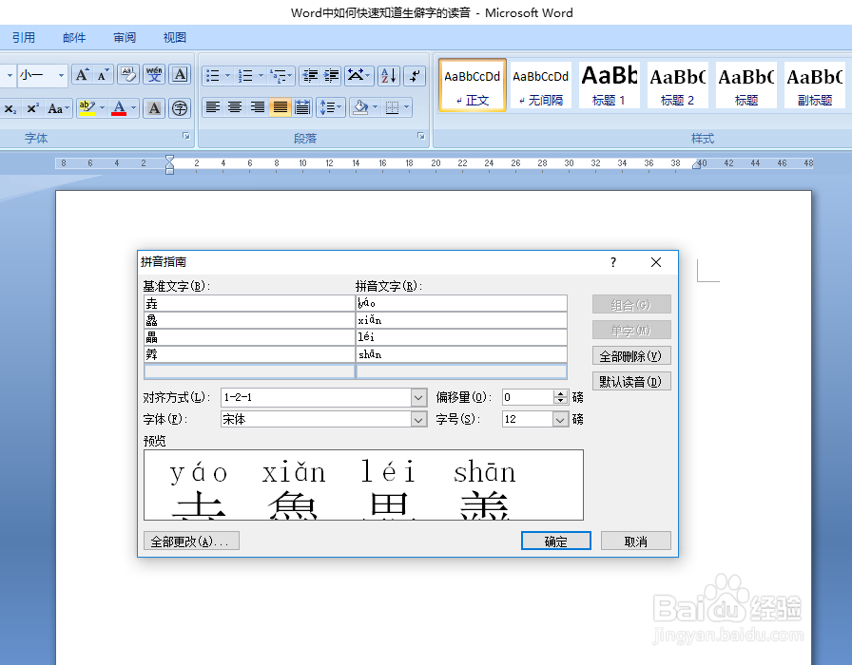Screen dimensions: 852x665
Task: Cancel the dialog with 取消
Action: click(x=636, y=541)
